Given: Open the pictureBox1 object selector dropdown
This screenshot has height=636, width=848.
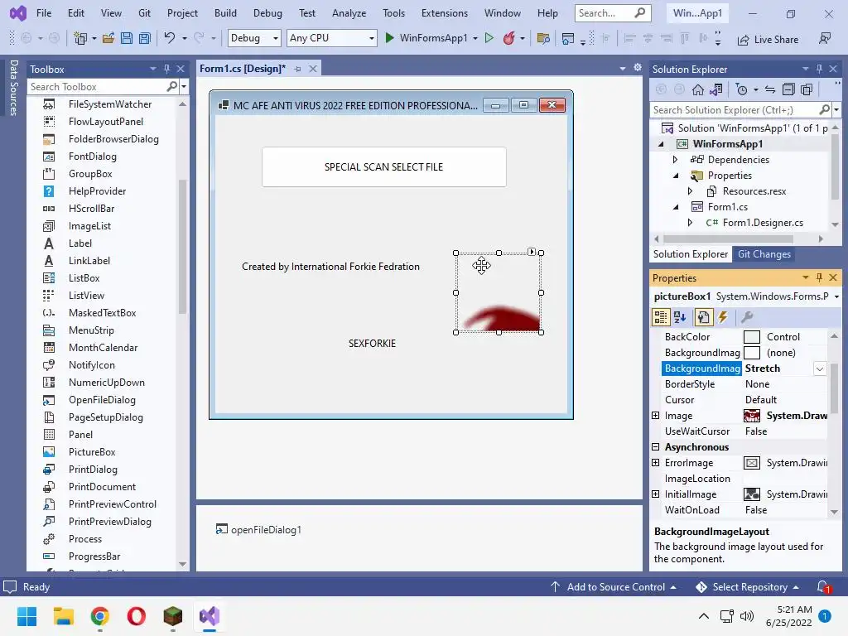Looking at the screenshot, I should pos(836,296).
